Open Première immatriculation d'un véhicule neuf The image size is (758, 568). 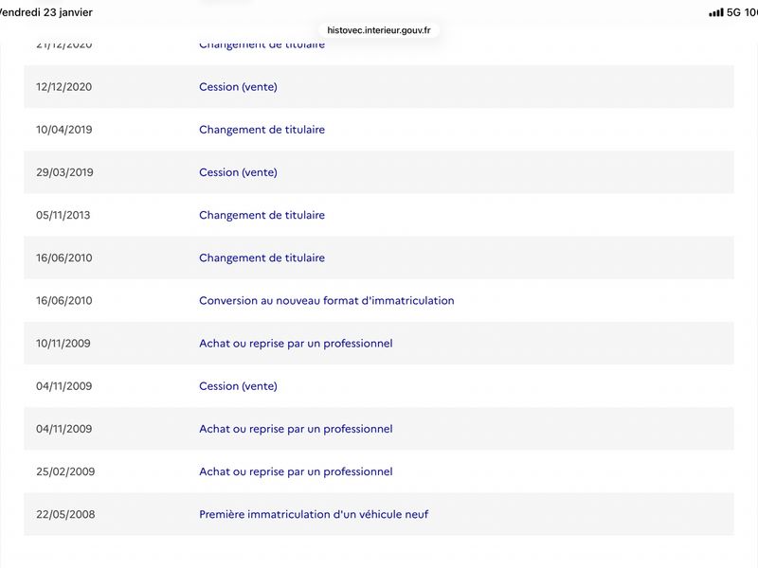[x=314, y=514]
